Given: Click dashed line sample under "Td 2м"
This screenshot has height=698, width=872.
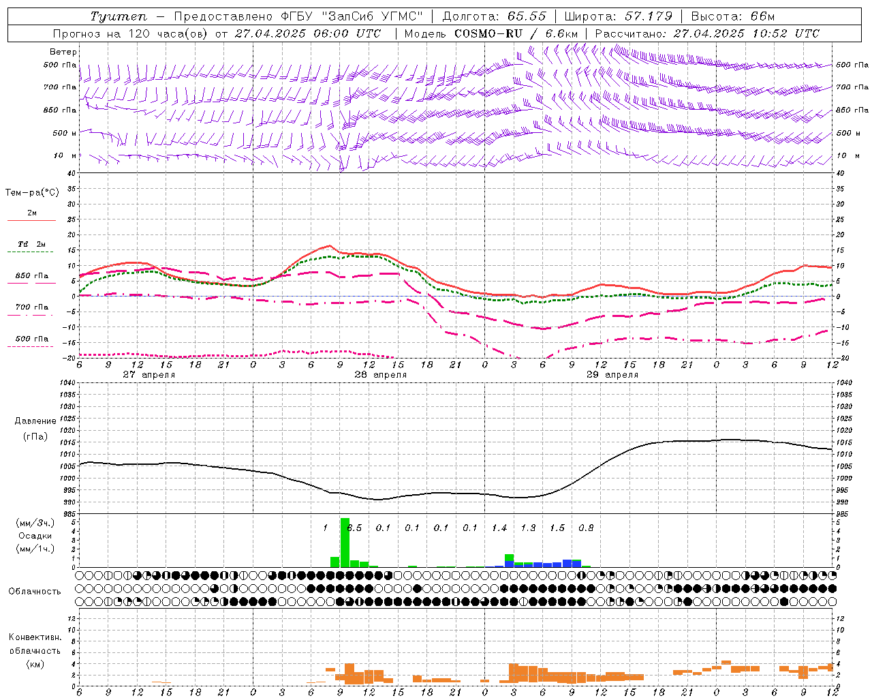Looking at the screenshot, I should click(x=30, y=252).
